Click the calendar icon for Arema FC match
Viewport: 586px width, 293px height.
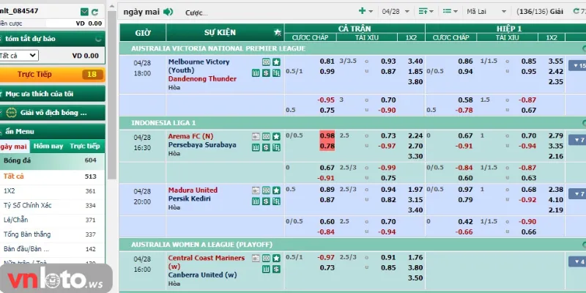pyautogui.click(x=256, y=136)
